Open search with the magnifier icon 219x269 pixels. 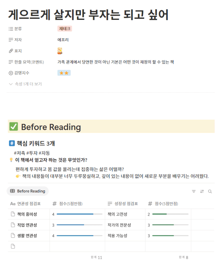pyautogui.click(x=210, y=191)
